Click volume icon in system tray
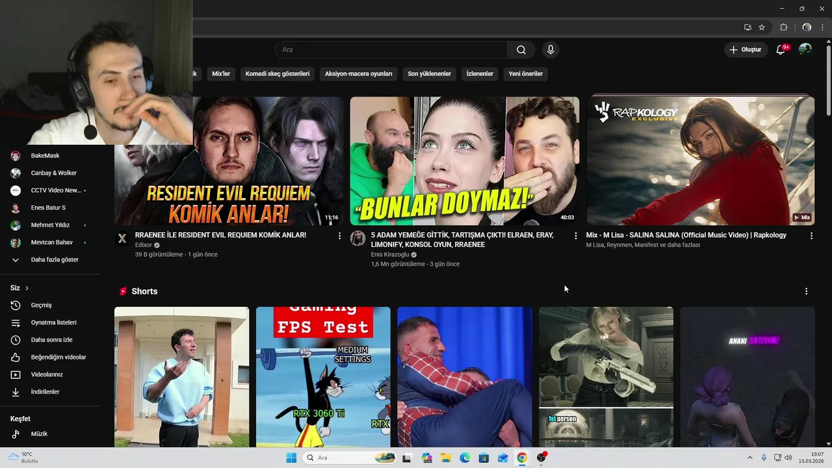 click(x=788, y=458)
